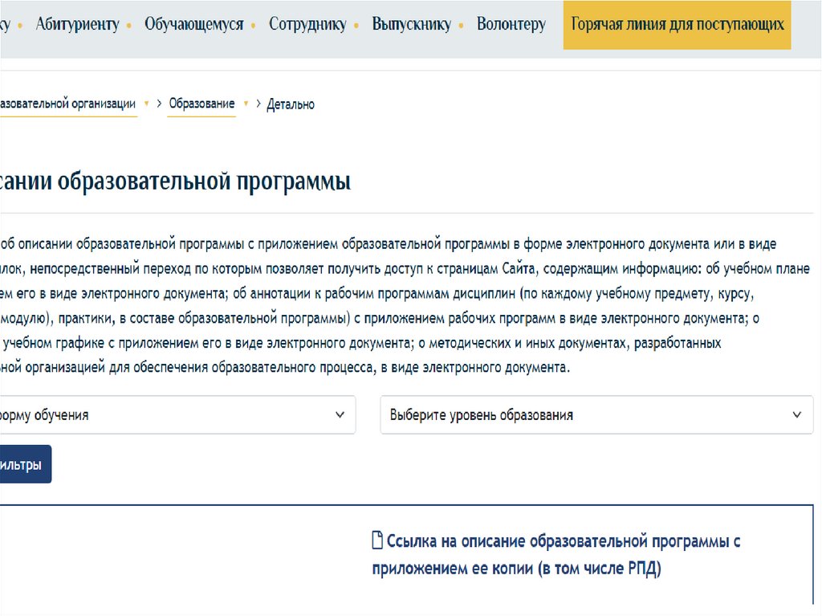Image resolution: width=822 pixels, height=616 pixels.
Task: Expand the yellow triangle next to the 'Образование' breadcrumb
Action: pyautogui.click(x=246, y=104)
